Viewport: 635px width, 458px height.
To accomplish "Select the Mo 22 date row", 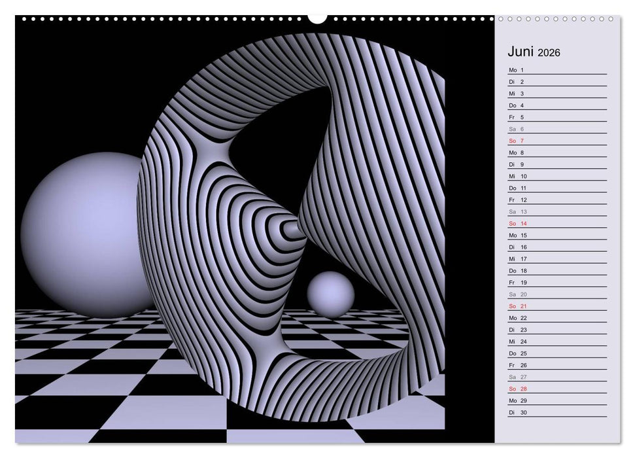I will pos(518,317).
